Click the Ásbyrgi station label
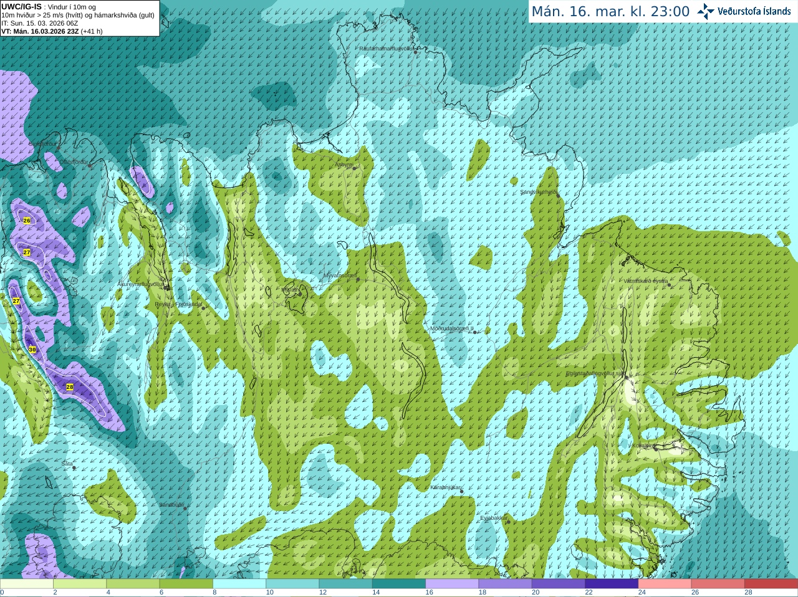Screen dimensions: 798x597 coord(344,165)
